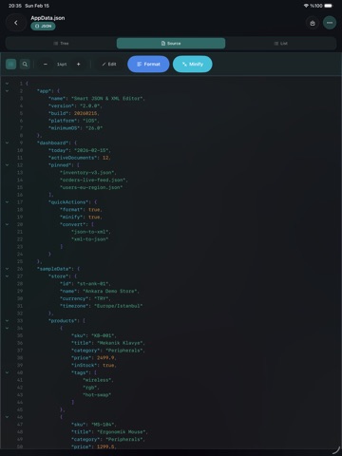Screen dimensions: 342x456
Task: Click the "version": "2.0.0" line
Action: [x=75, y=105]
